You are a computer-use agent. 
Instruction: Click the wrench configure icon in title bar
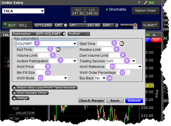(145, 3)
